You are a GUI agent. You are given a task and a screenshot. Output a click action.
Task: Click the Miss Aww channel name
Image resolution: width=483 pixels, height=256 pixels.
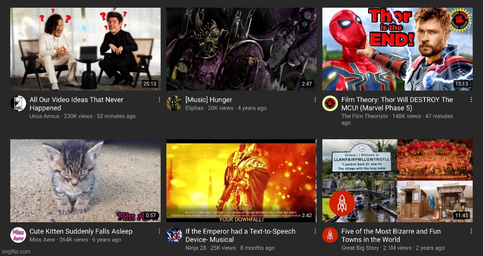42,240
